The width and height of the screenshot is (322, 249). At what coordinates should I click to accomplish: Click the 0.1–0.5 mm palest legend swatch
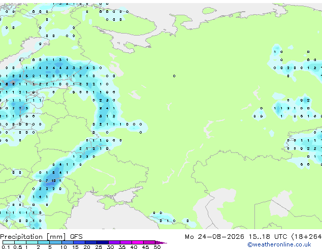(9, 242)
